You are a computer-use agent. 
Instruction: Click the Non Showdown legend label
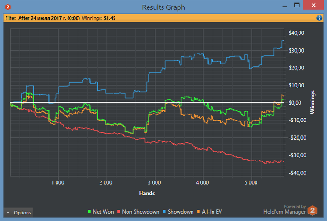coord(141,212)
